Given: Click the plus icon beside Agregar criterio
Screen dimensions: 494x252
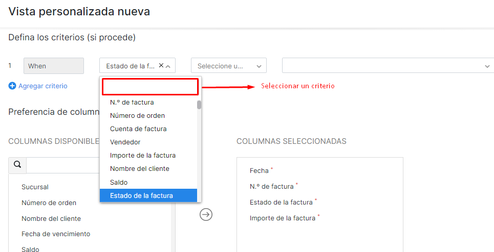Looking at the screenshot, I should point(12,86).
